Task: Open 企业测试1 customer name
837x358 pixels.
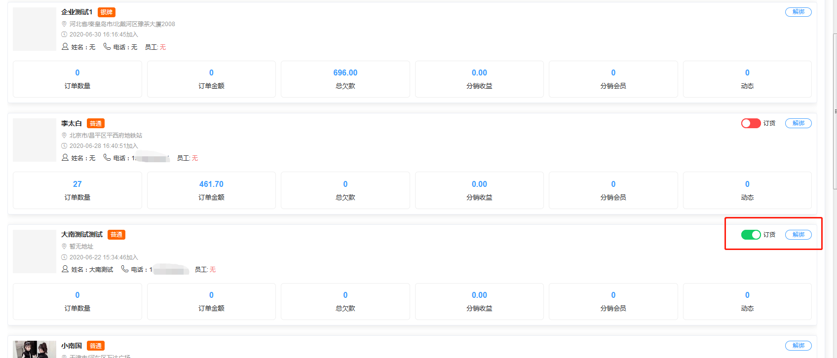Action: click(x=77, y=12)
